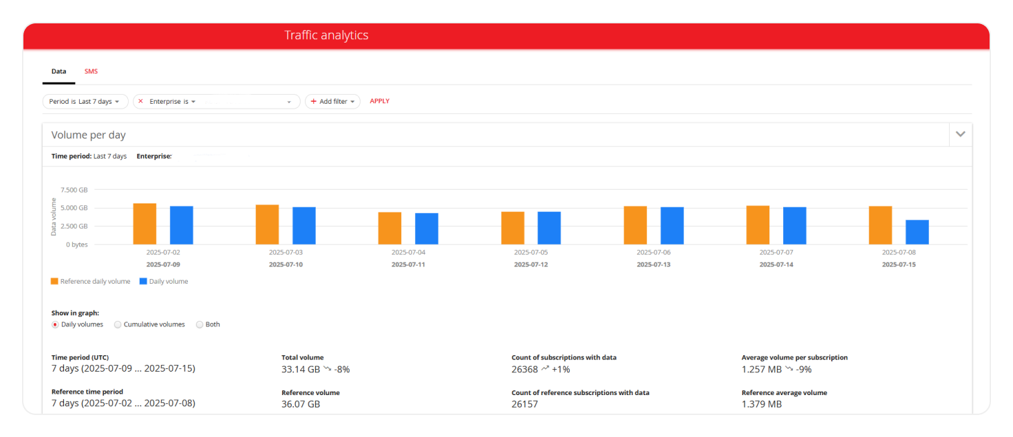1013x437 pixels.
Task: Select the Both radio button
Action: [200, 324]
